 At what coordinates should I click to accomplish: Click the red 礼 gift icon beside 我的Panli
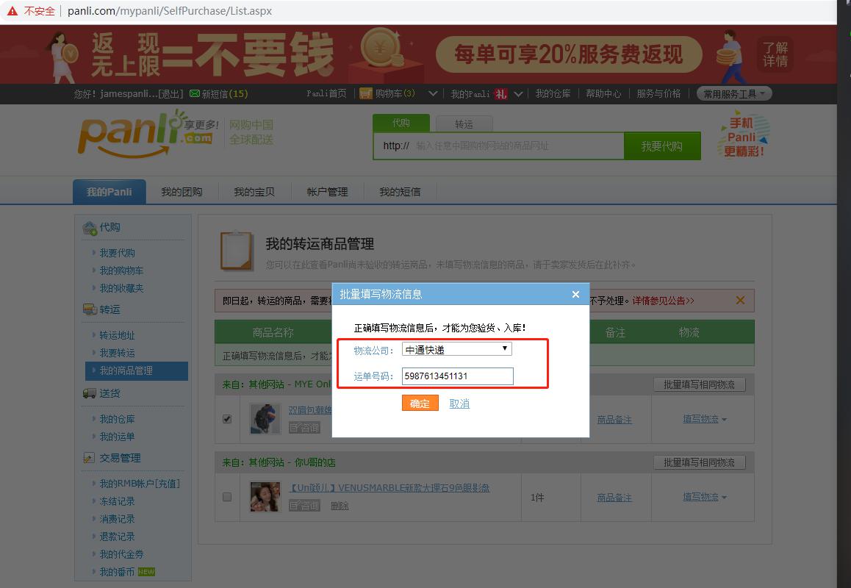click(x=502, y=93)
